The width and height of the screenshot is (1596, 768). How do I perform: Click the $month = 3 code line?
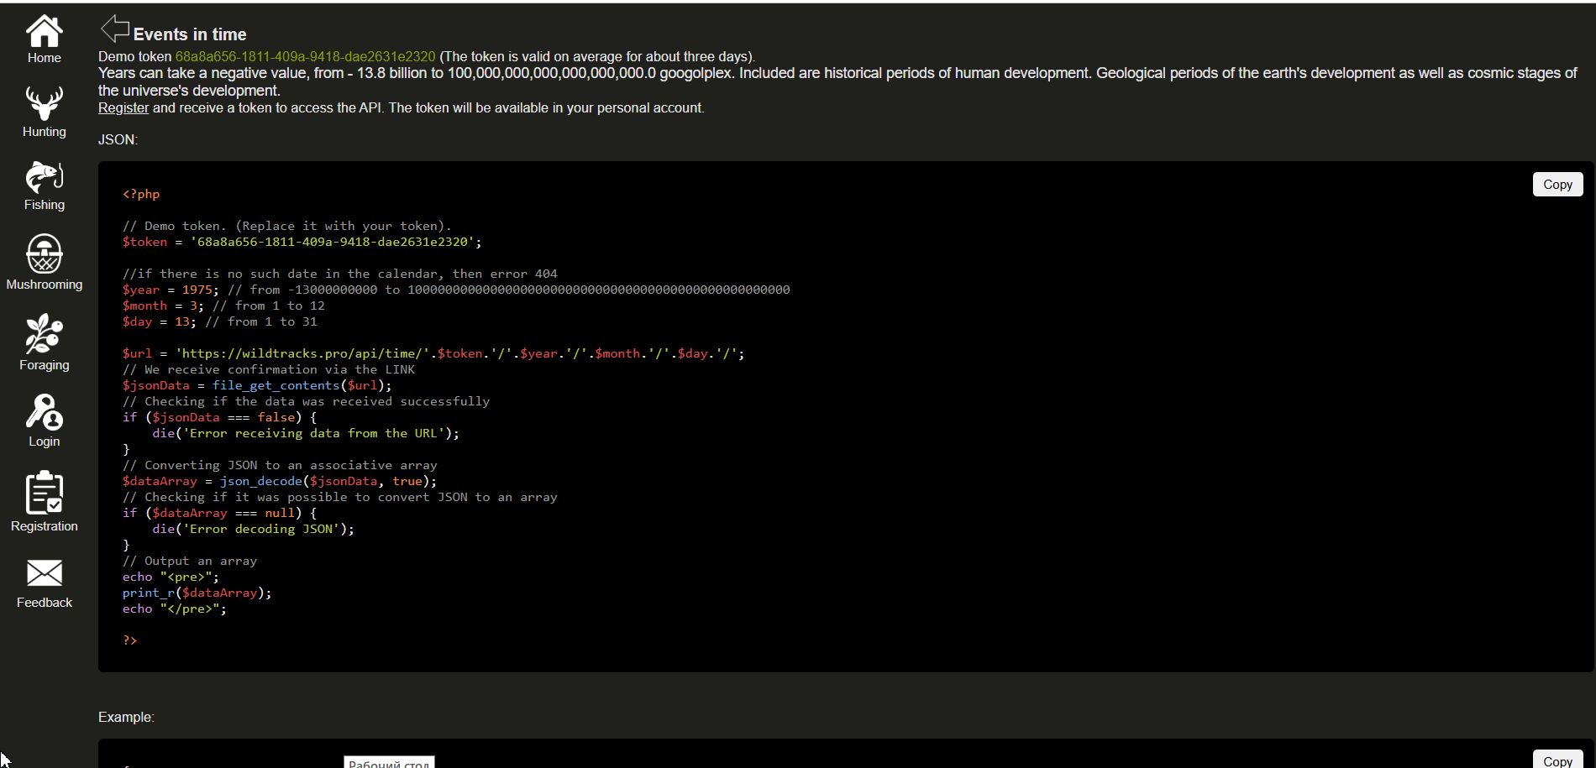pos(223,306)
